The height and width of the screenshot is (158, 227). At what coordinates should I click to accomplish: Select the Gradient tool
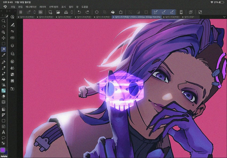tap(3, 109)
